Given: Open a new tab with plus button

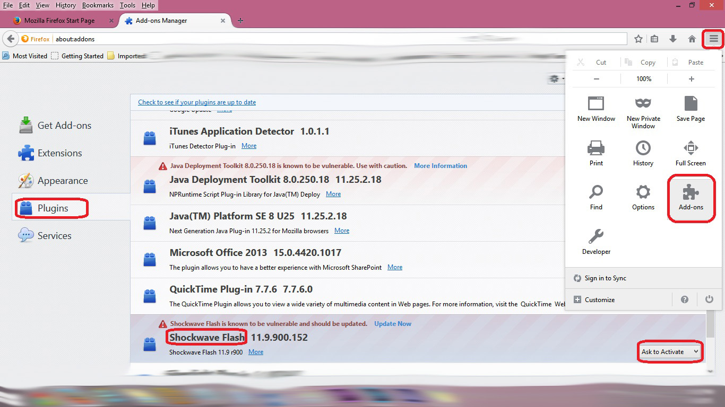Looking at the screenshot, I should coord(240,21).
